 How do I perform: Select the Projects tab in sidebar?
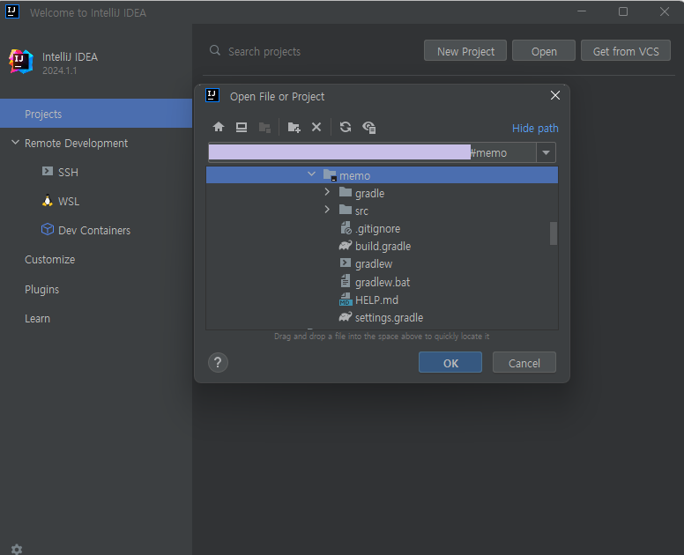(x=96, y=114)
